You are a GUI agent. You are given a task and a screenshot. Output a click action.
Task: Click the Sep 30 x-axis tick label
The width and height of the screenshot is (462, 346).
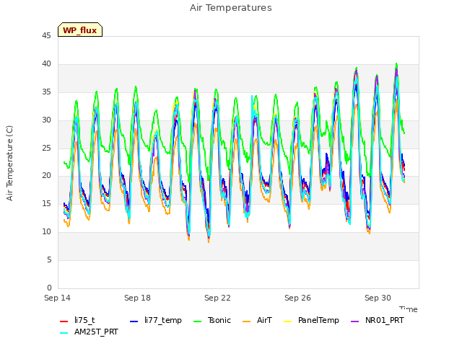378,298
